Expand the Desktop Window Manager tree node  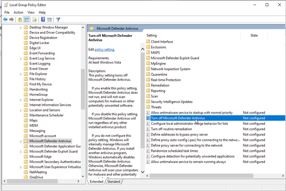[x=20, y=28]
